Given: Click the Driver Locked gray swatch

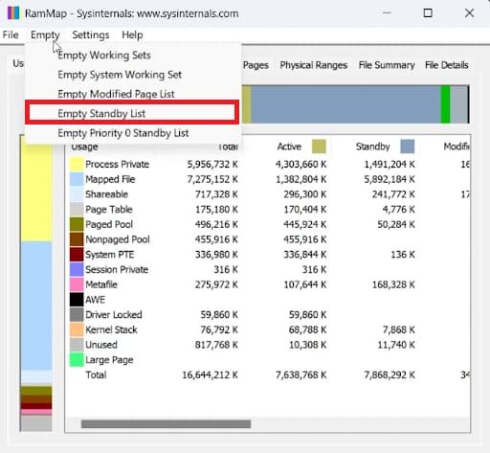Looking at the screenshot, I should click(x=77, y=314).
